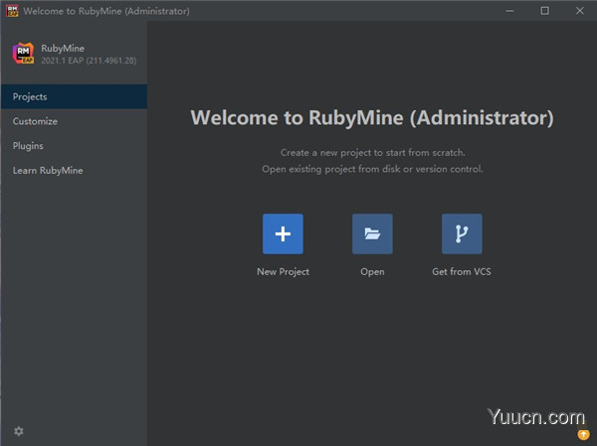Click the RubyMine name in sidebar header
Image resolution: width=597 pixels, height=446 pixels.
pyautogui.click(x=63, y=49)
